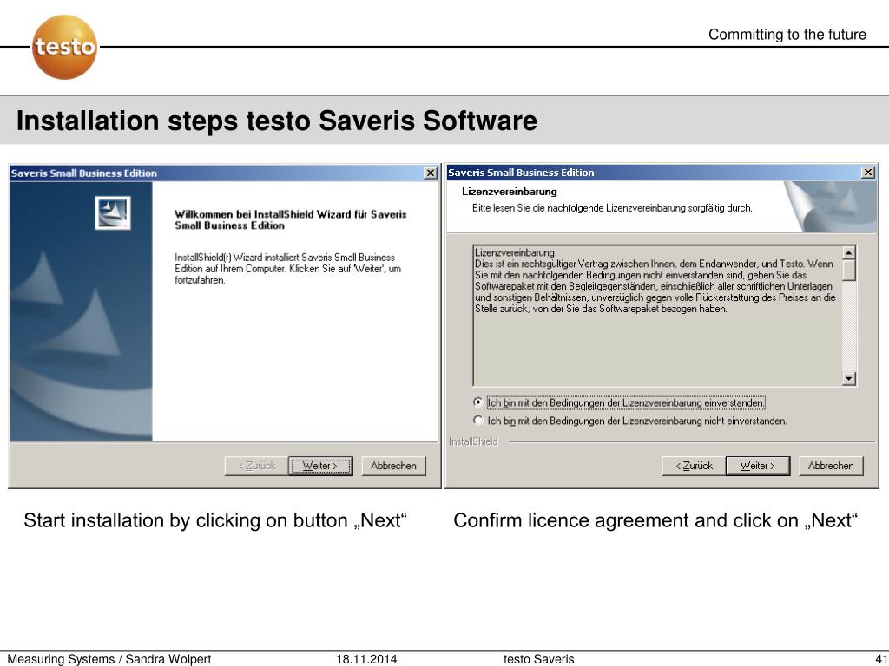Viewport: 889px width, 666px height.
Task: Click footer 'Measuring Systems / Sandra Wolpert'
Action: pyautogui.click(x=109, y=659)
